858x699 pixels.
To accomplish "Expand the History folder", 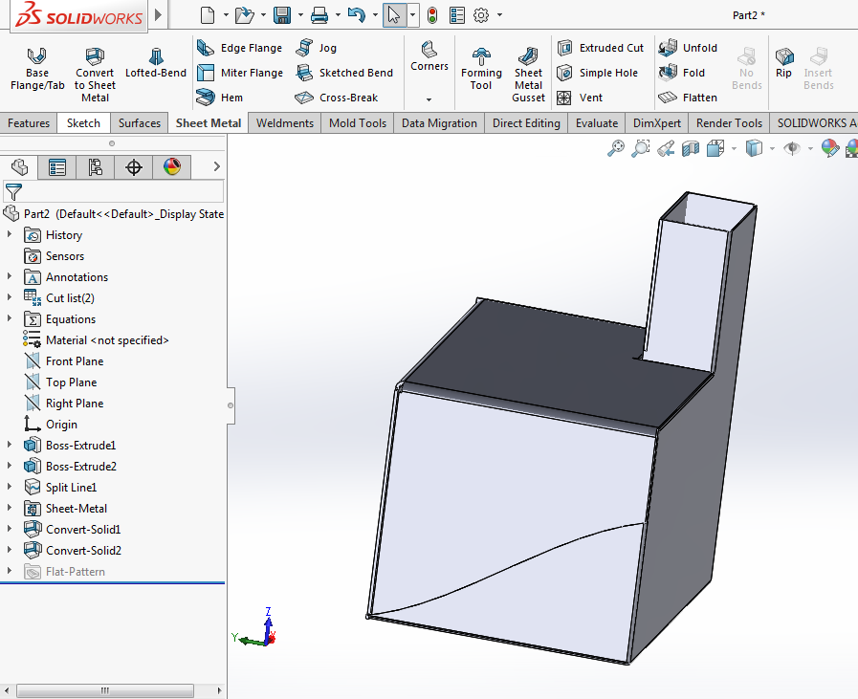I will (x=10, y=234).
